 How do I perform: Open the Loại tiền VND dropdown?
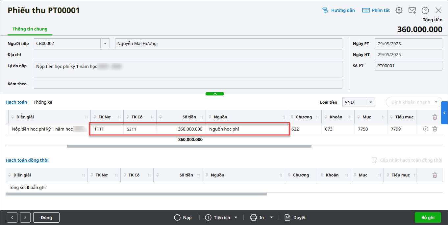point(371,102)
